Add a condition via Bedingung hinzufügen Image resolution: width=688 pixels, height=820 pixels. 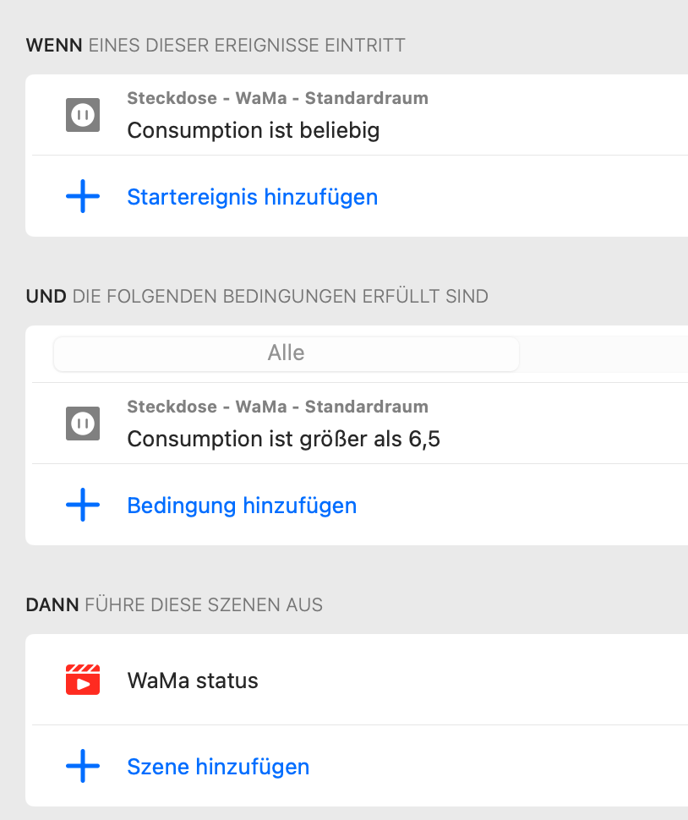point(242,506)
